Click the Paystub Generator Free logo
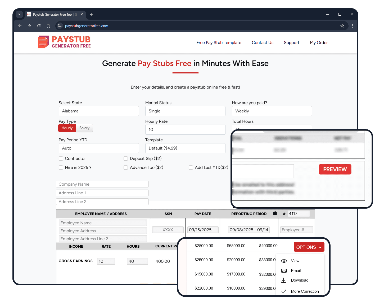The height and width of the screenshot is (302, 384). tap(64, 42)
